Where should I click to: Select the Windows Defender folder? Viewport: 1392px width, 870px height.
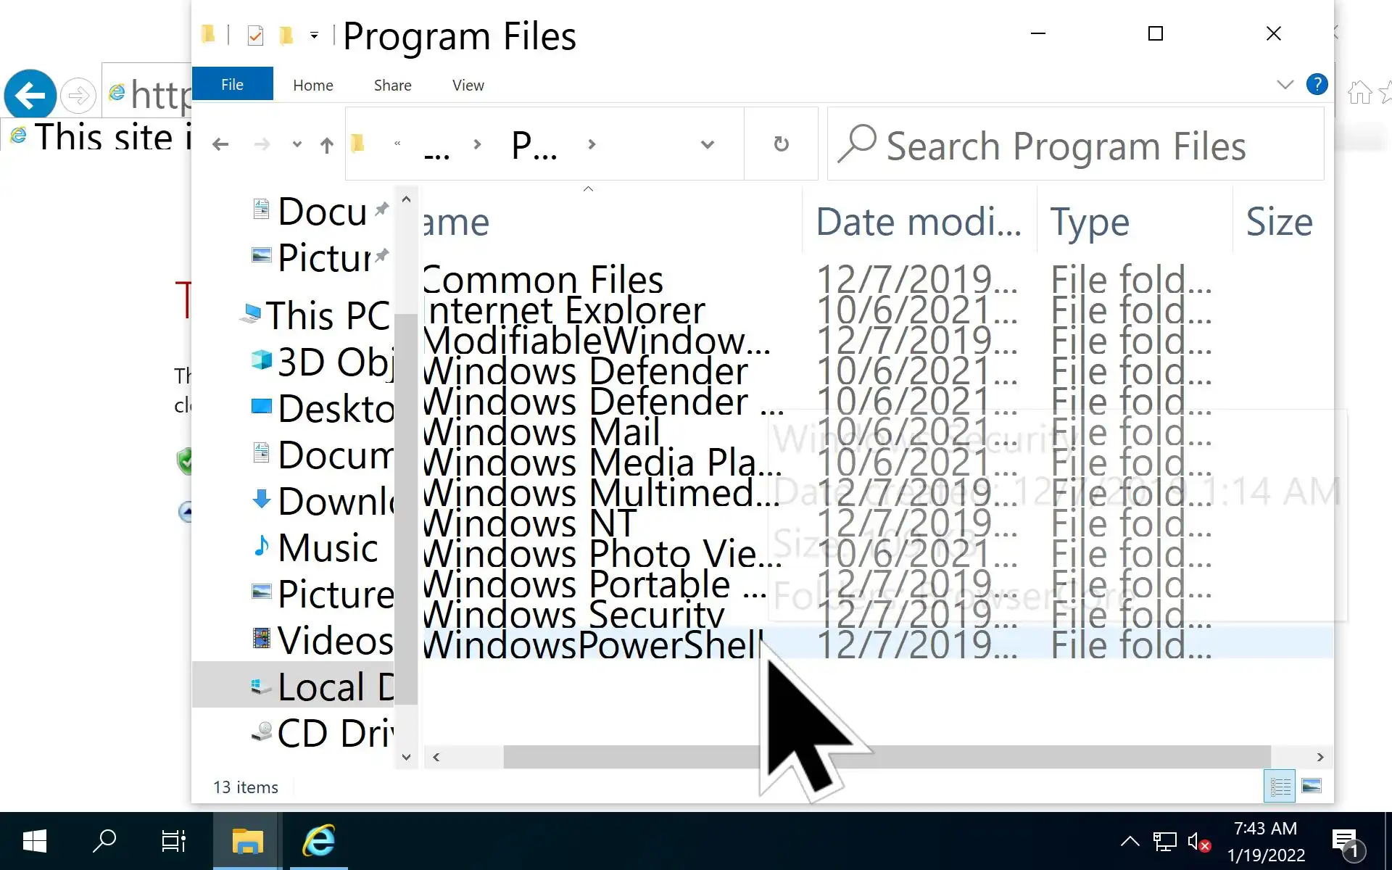[x=586, y=371]
